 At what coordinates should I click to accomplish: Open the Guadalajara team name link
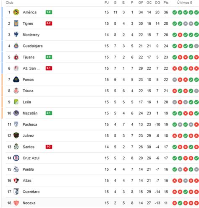tap(33, 46)
